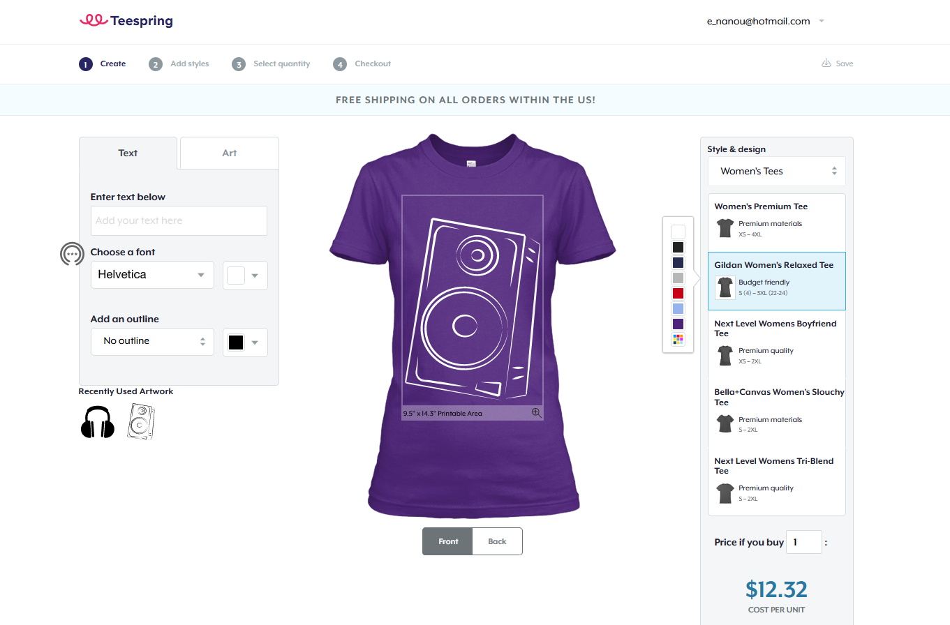Click the Women's Premium Tee shirt icon
The width and height of the screenshot is (950, 625).
[725, 228]
